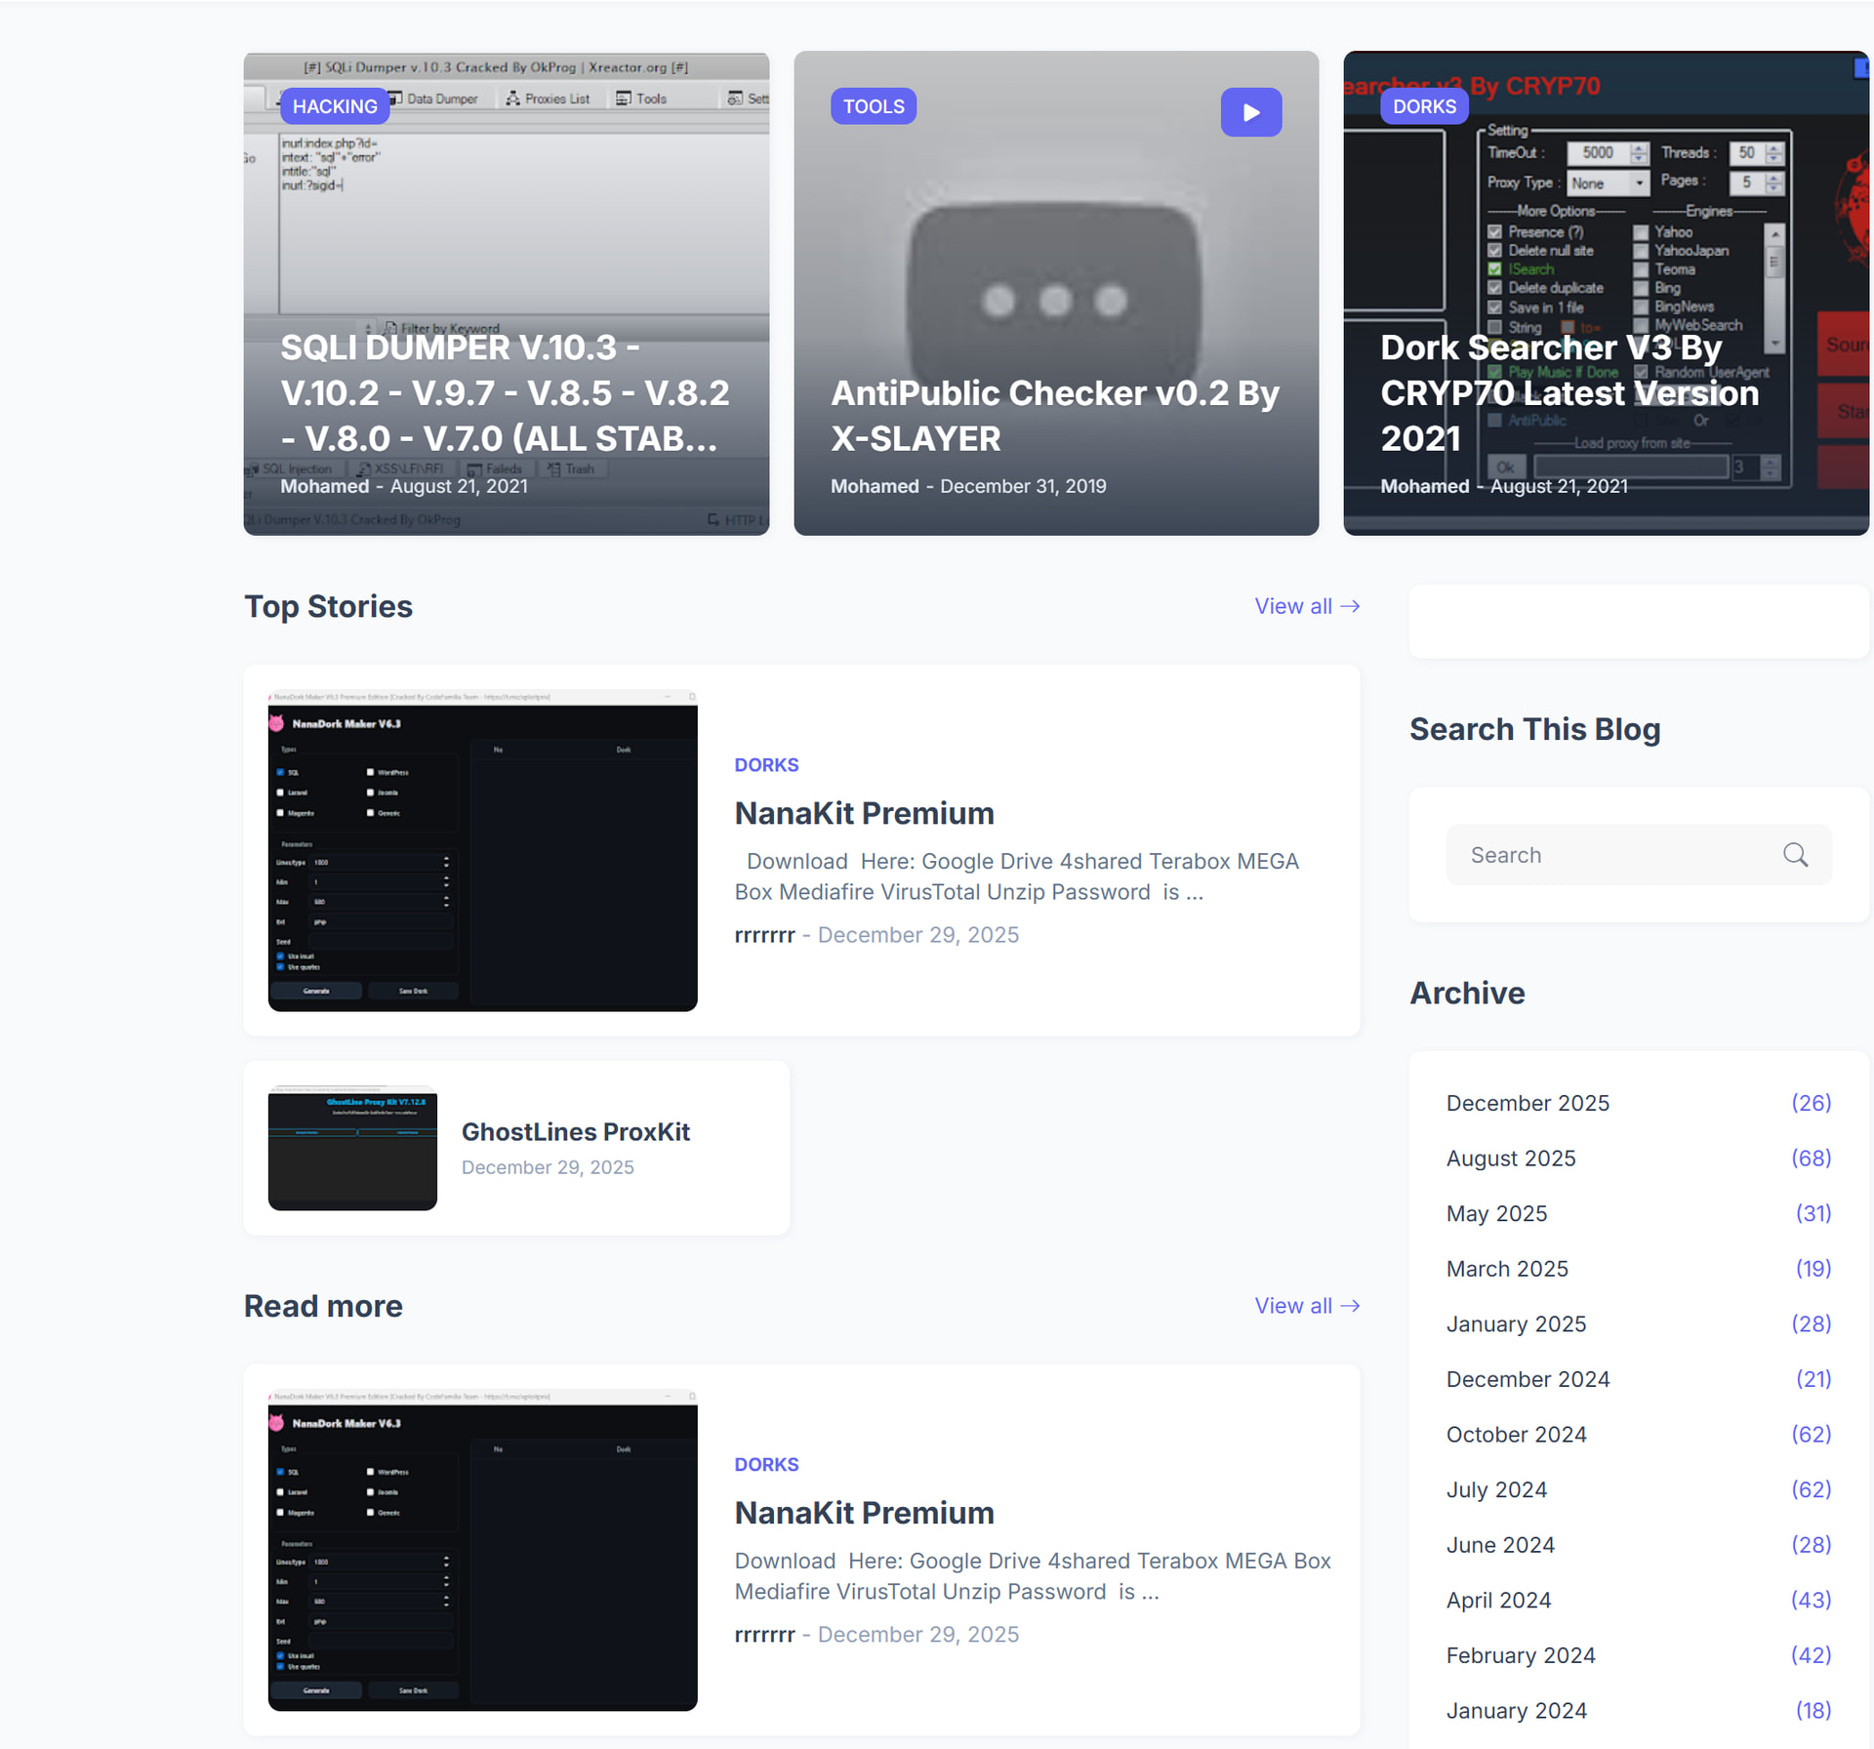The width and height of the screenshot is (1874, 1749).
Task: Open the December 2025 archive
Action: click(1528, 1102)
